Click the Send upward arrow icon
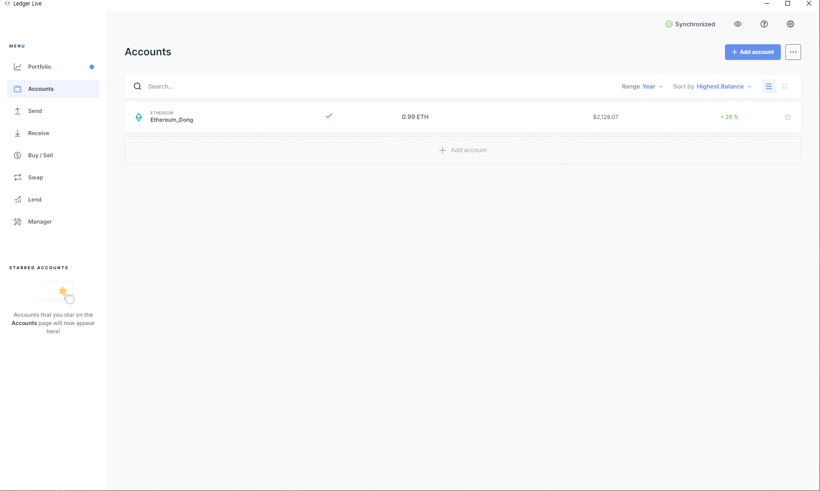The width and height of the screenshot is (820, 491). pos(18,111)
